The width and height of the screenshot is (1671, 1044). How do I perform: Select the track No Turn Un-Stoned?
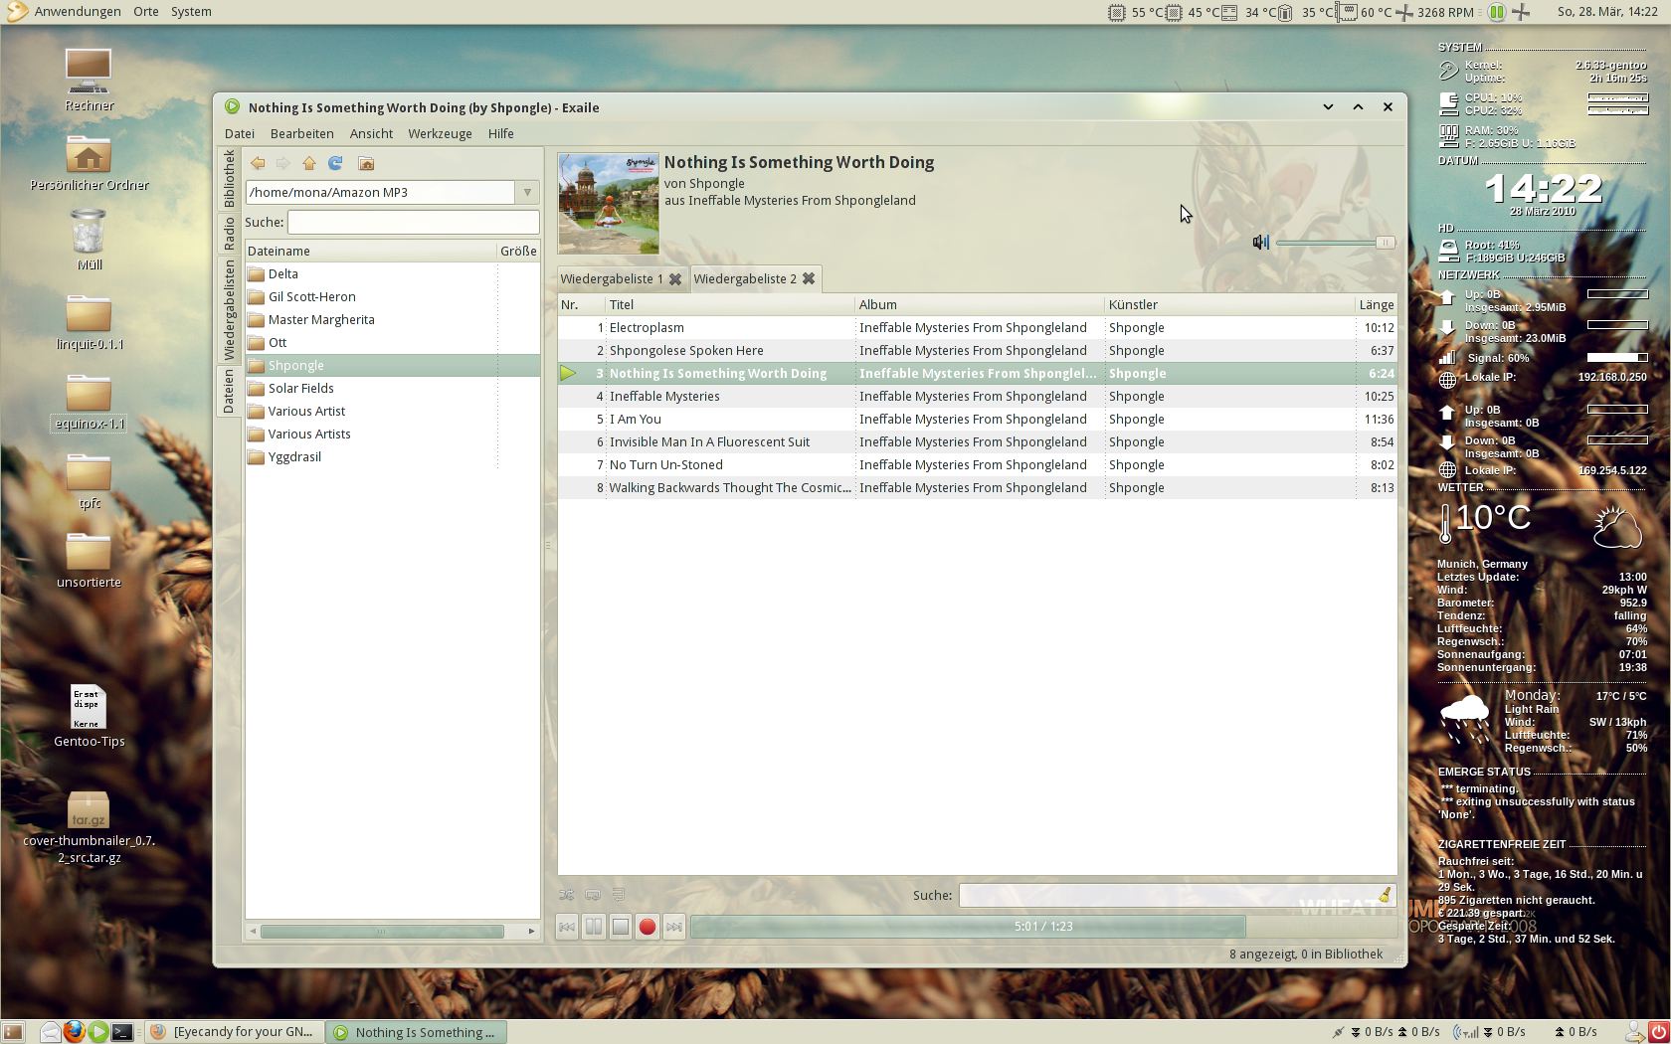(x=977, y=464)
